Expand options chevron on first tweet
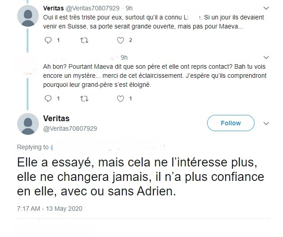The height and width of the screenshot is (237, 283). point(266,9)
